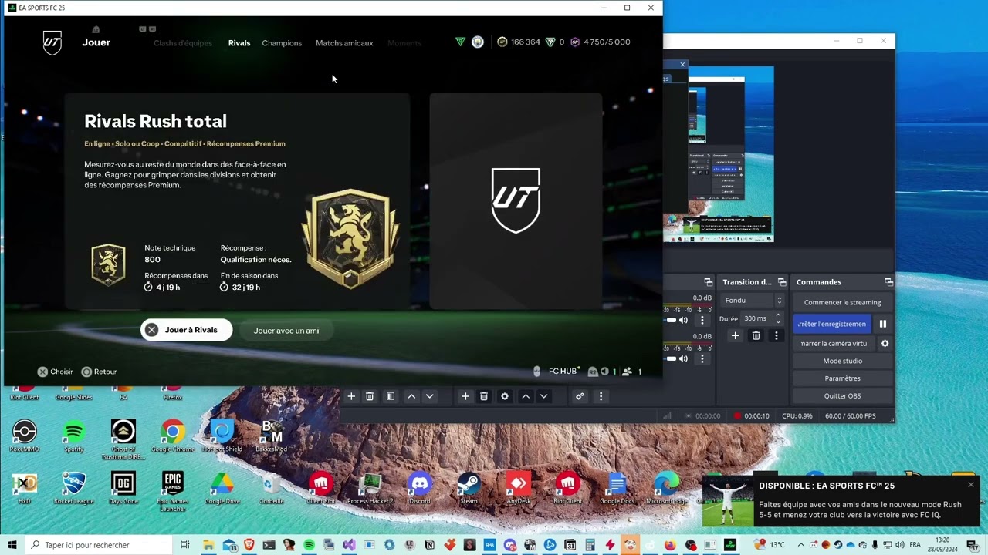Open Rocket League desktop shortcut
This screenshot has width=988, height=555.
coord(74,489)
